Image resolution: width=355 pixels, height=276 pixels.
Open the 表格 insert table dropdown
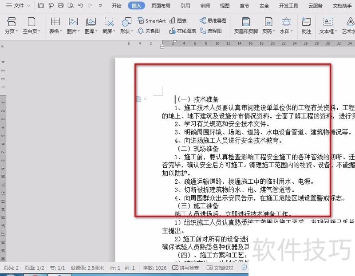[x=55, y=26]
